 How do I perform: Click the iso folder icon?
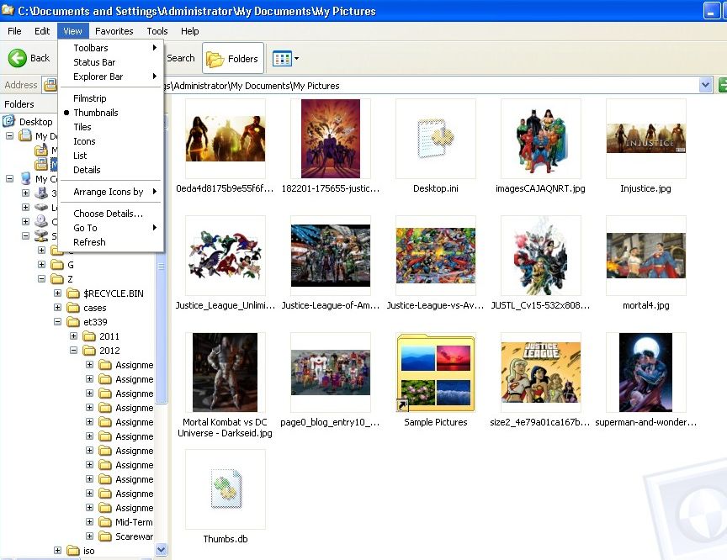coord(73,551)
